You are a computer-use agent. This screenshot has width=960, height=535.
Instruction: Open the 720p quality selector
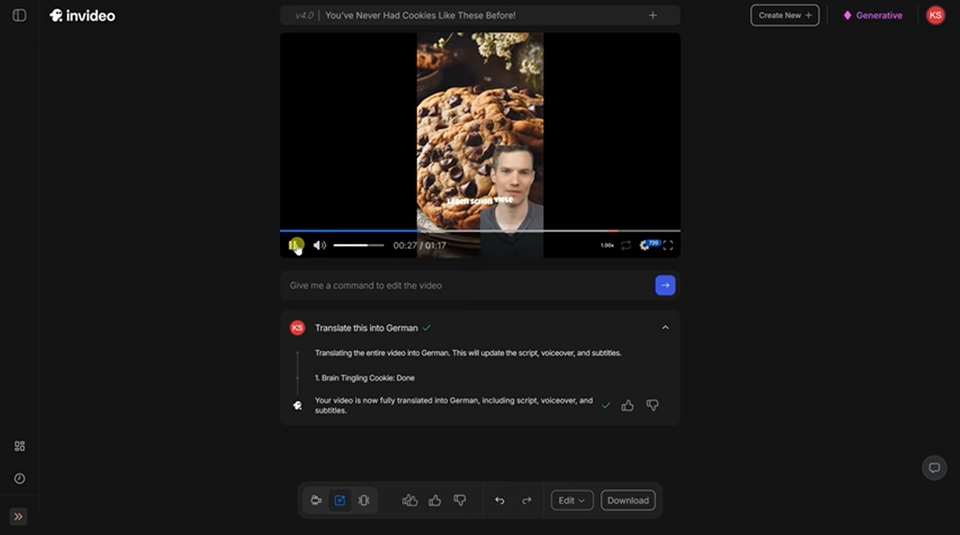(649, 244)
